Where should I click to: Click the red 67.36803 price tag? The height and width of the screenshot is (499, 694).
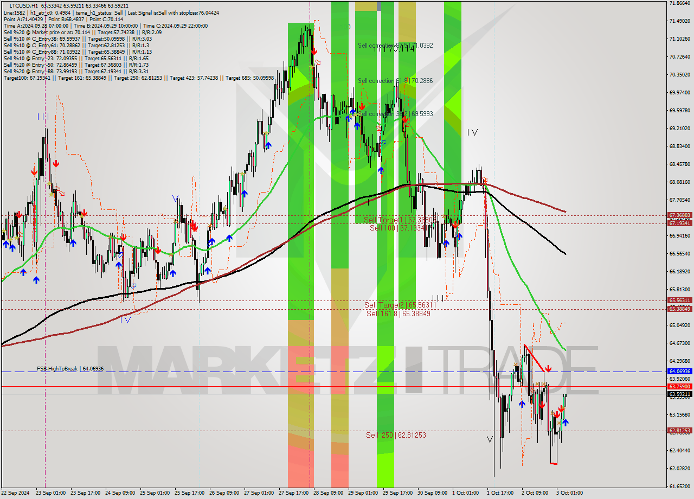[679, 215]
